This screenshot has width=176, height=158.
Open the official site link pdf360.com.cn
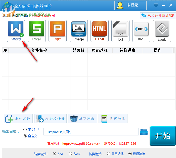click(81, 143)
